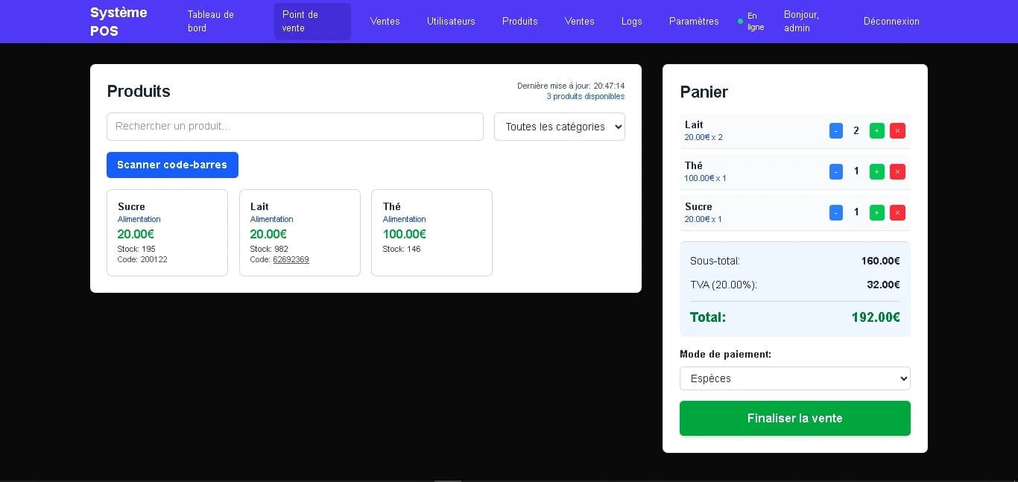Switch to the Utilisateurs section
The image size is (1018, 482).
pyautogui.click(x=451, y=22)
